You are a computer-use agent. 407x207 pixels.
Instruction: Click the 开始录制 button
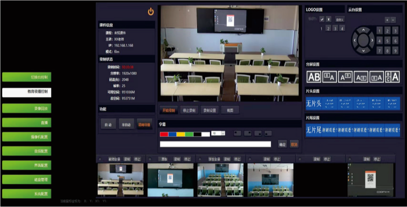click(x=169, y=110)
